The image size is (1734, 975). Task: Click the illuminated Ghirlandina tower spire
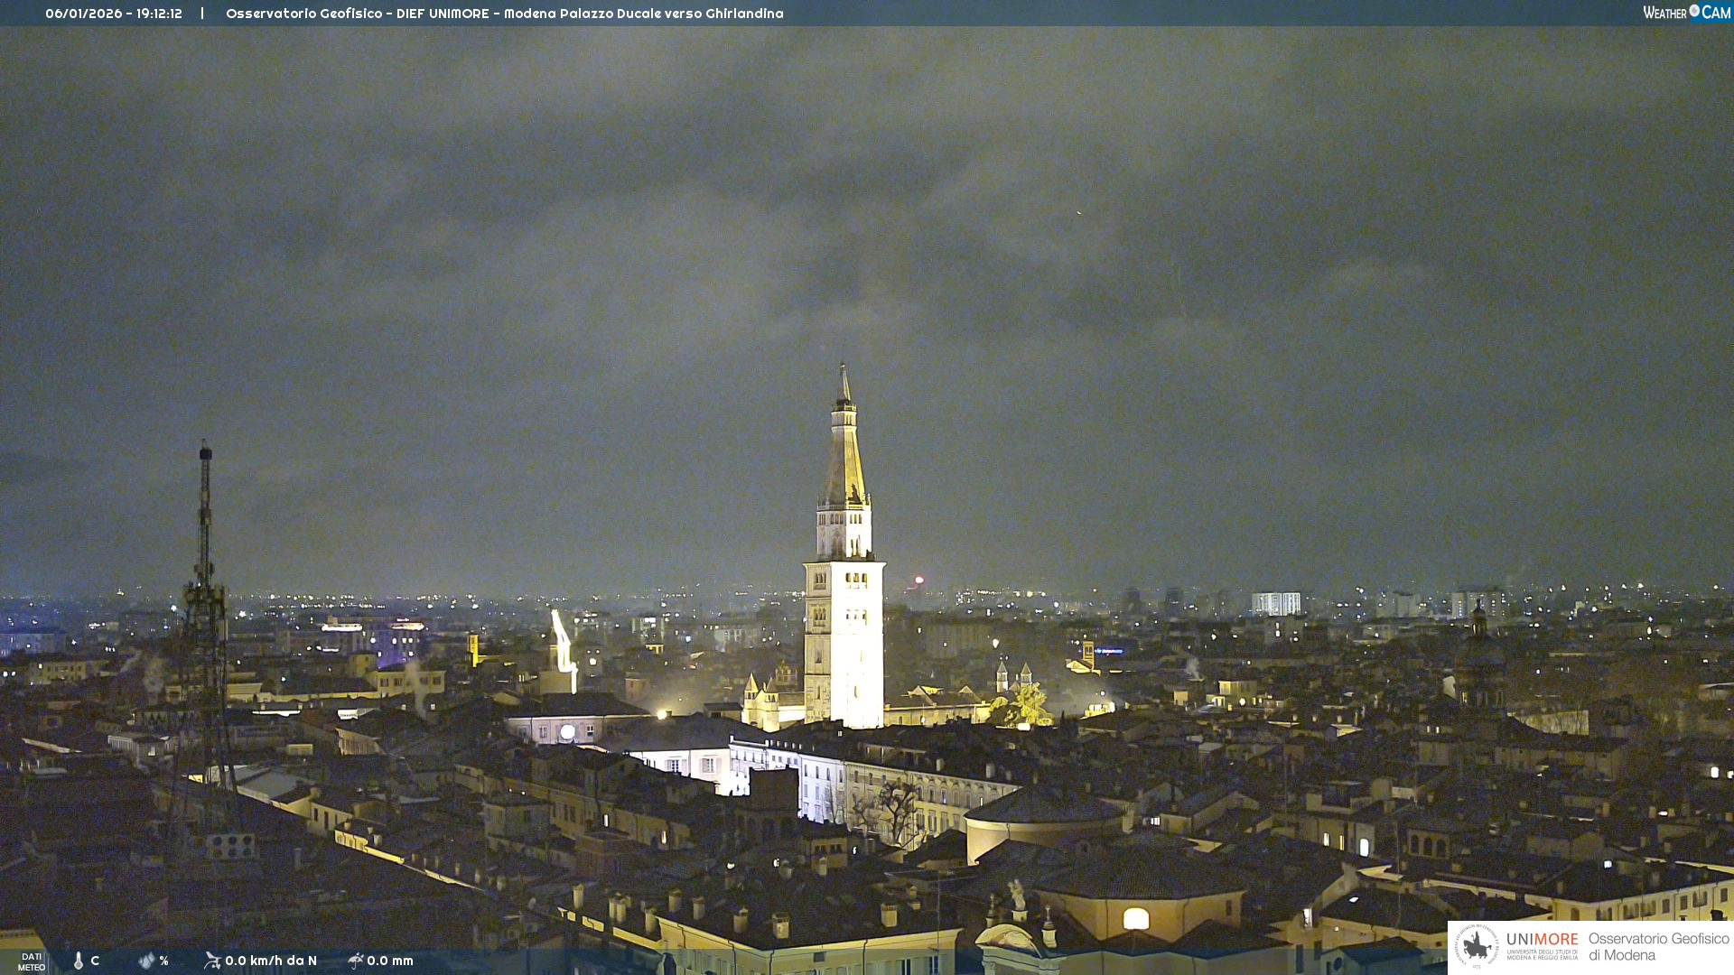(845, 451)
